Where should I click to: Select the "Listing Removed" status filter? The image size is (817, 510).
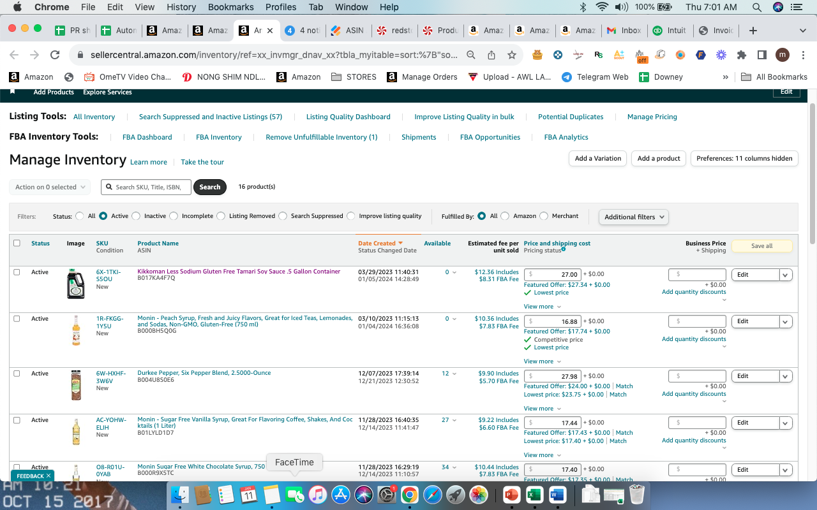click(221, 216)
